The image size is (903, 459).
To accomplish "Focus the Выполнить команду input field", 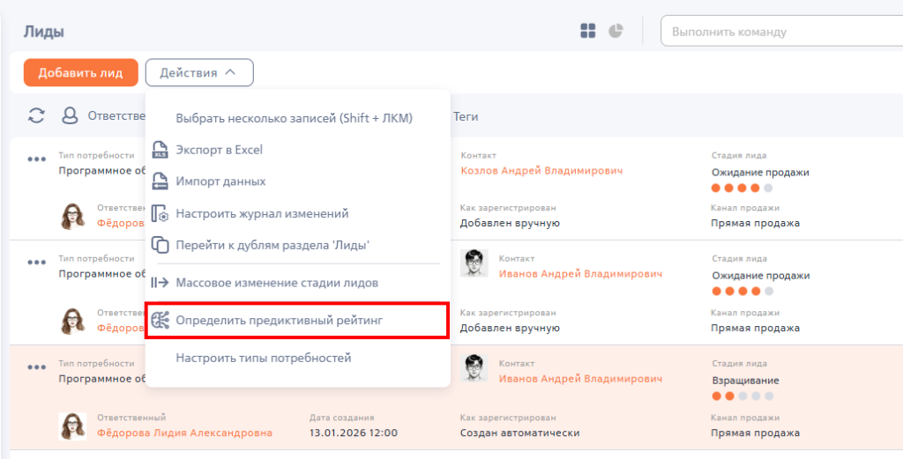I will [x=782, y=32].
